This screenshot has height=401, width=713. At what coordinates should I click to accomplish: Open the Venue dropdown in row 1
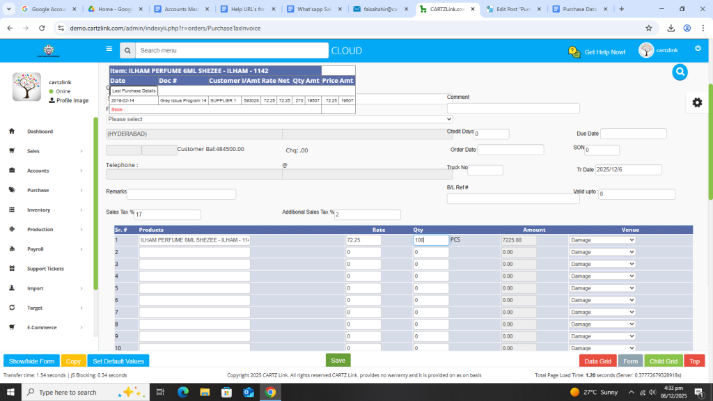[602, 240]
